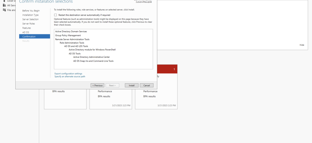
Task: Click Remote Server Administration Tools entry
Action: point(73,39)
